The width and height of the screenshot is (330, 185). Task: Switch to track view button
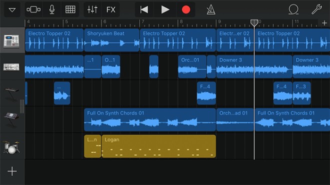click(33, 9)
